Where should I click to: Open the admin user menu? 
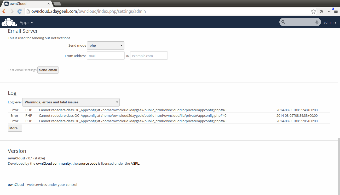click(x=330, y=23)
